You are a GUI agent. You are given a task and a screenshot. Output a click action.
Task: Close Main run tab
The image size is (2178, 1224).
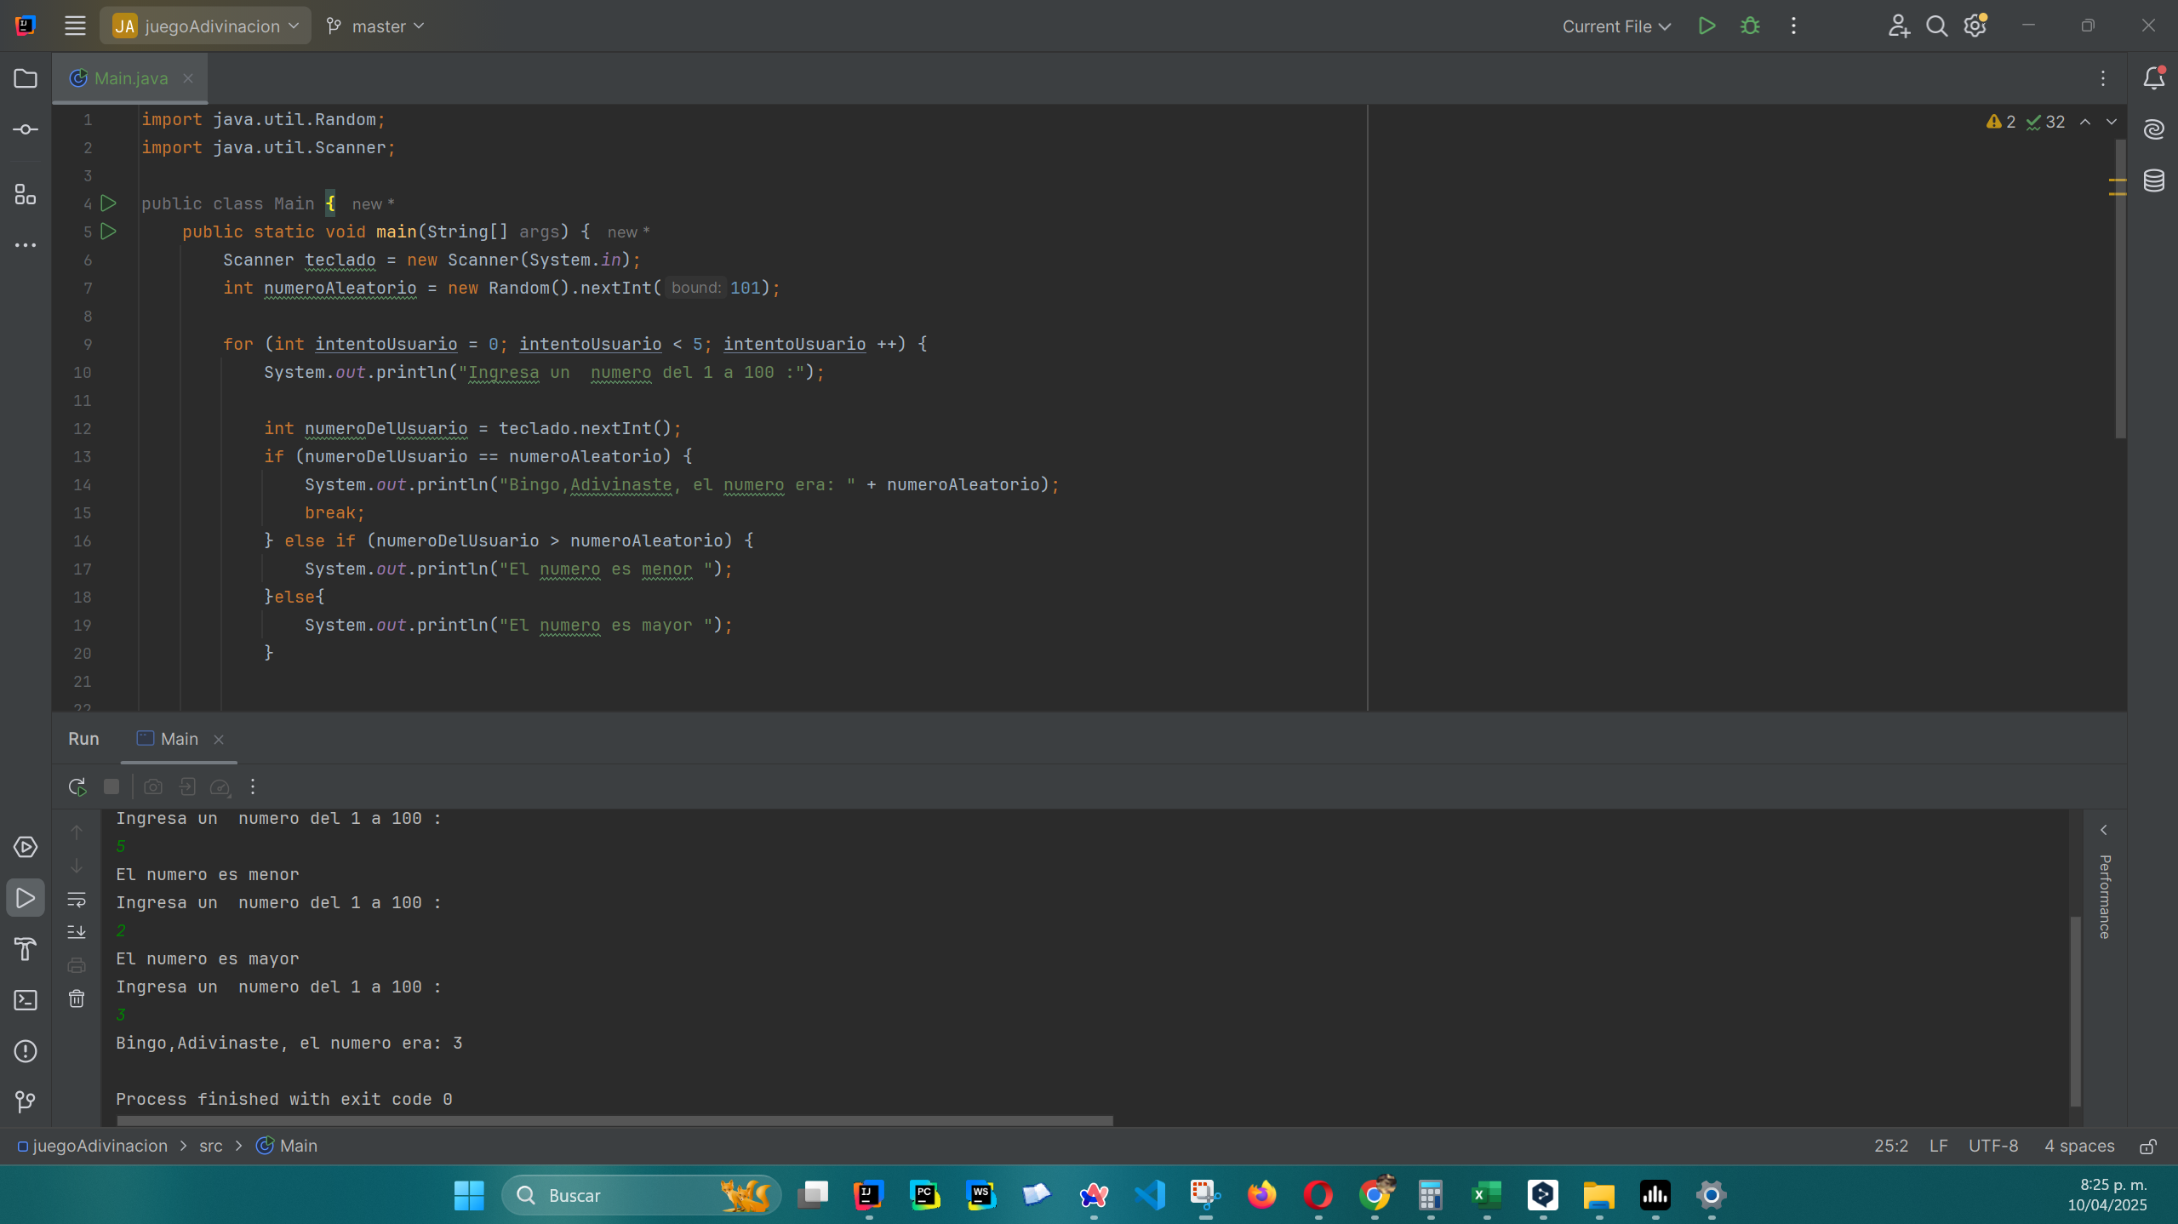pos(219,740)
